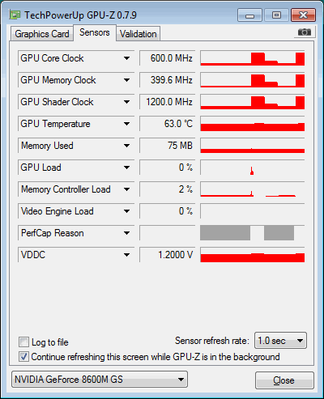The width and height of the screenshot is (324, 399).
Task: Expand the PerfCap Reason dropdown arrow
Action: [x=126, y=233]
